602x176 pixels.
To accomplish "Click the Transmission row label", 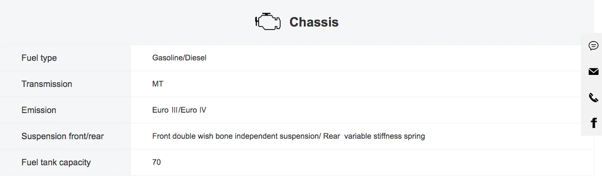I will pos(47,84).
